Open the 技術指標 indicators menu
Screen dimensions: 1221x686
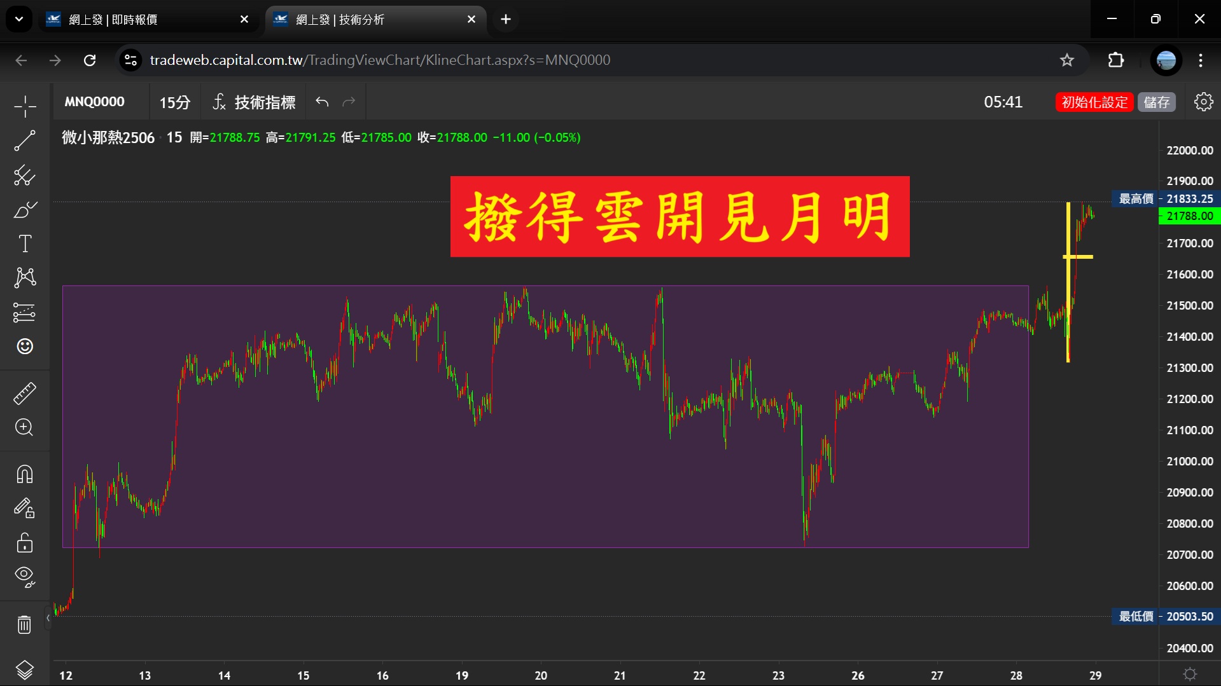coord(254,102)
